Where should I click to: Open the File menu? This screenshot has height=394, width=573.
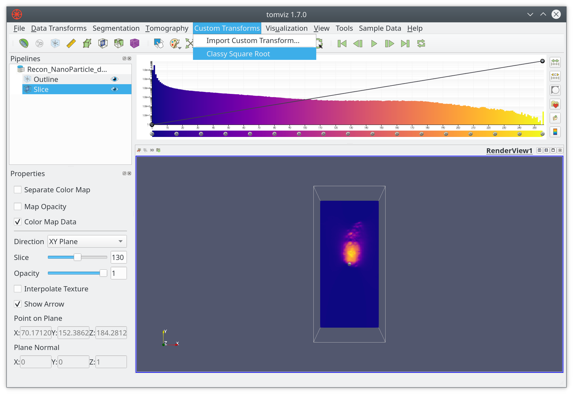pos(19,28)
